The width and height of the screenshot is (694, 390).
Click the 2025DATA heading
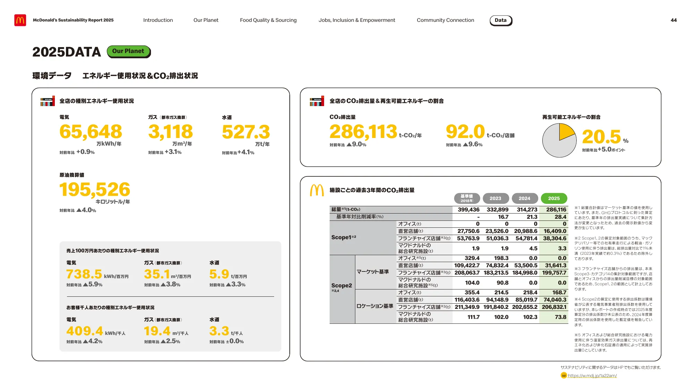(x=66, y=52)
